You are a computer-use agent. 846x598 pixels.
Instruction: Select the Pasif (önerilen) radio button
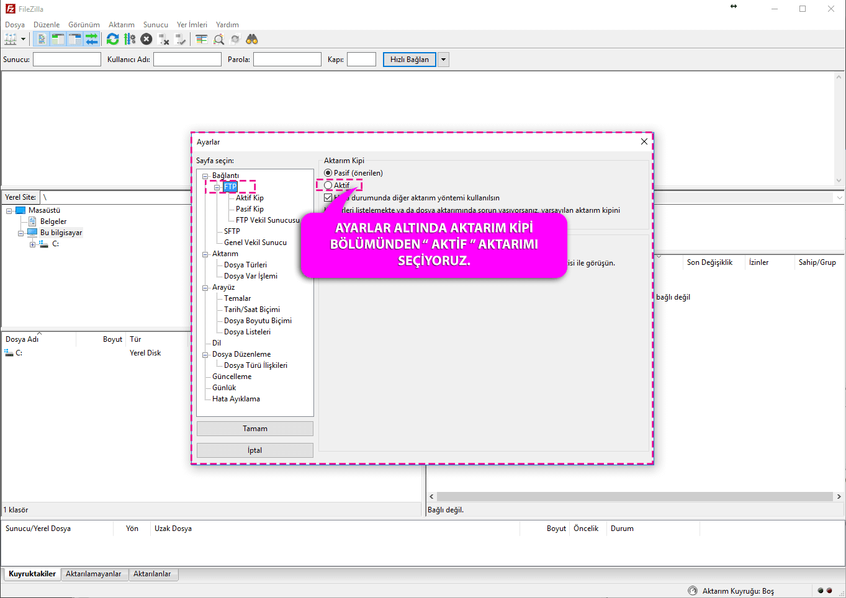328,173
